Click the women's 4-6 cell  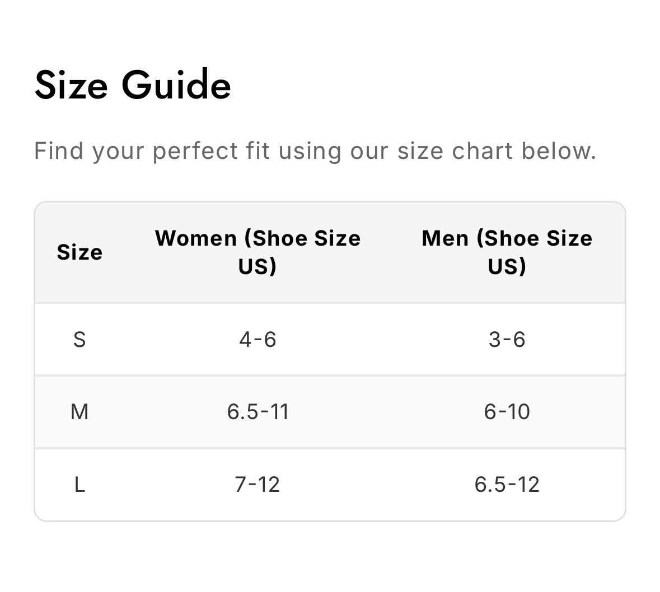click(258, 340)
